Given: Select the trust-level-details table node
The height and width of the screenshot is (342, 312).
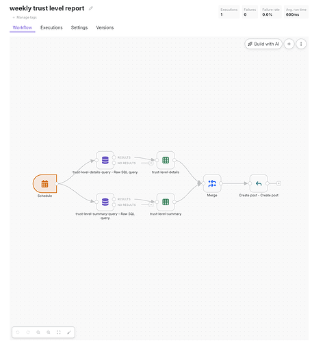Looking at the screenshot, I should (x=166, y=160).
